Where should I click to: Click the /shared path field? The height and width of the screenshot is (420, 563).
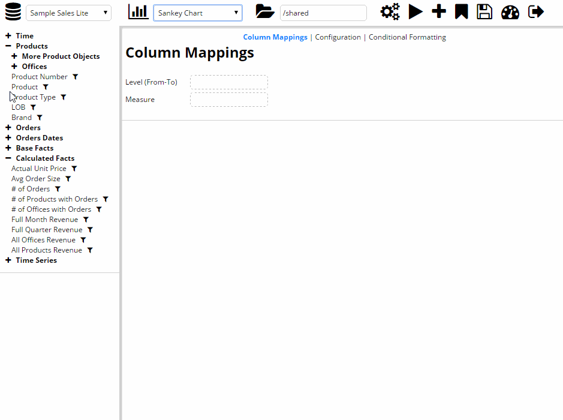pos(323,13)
